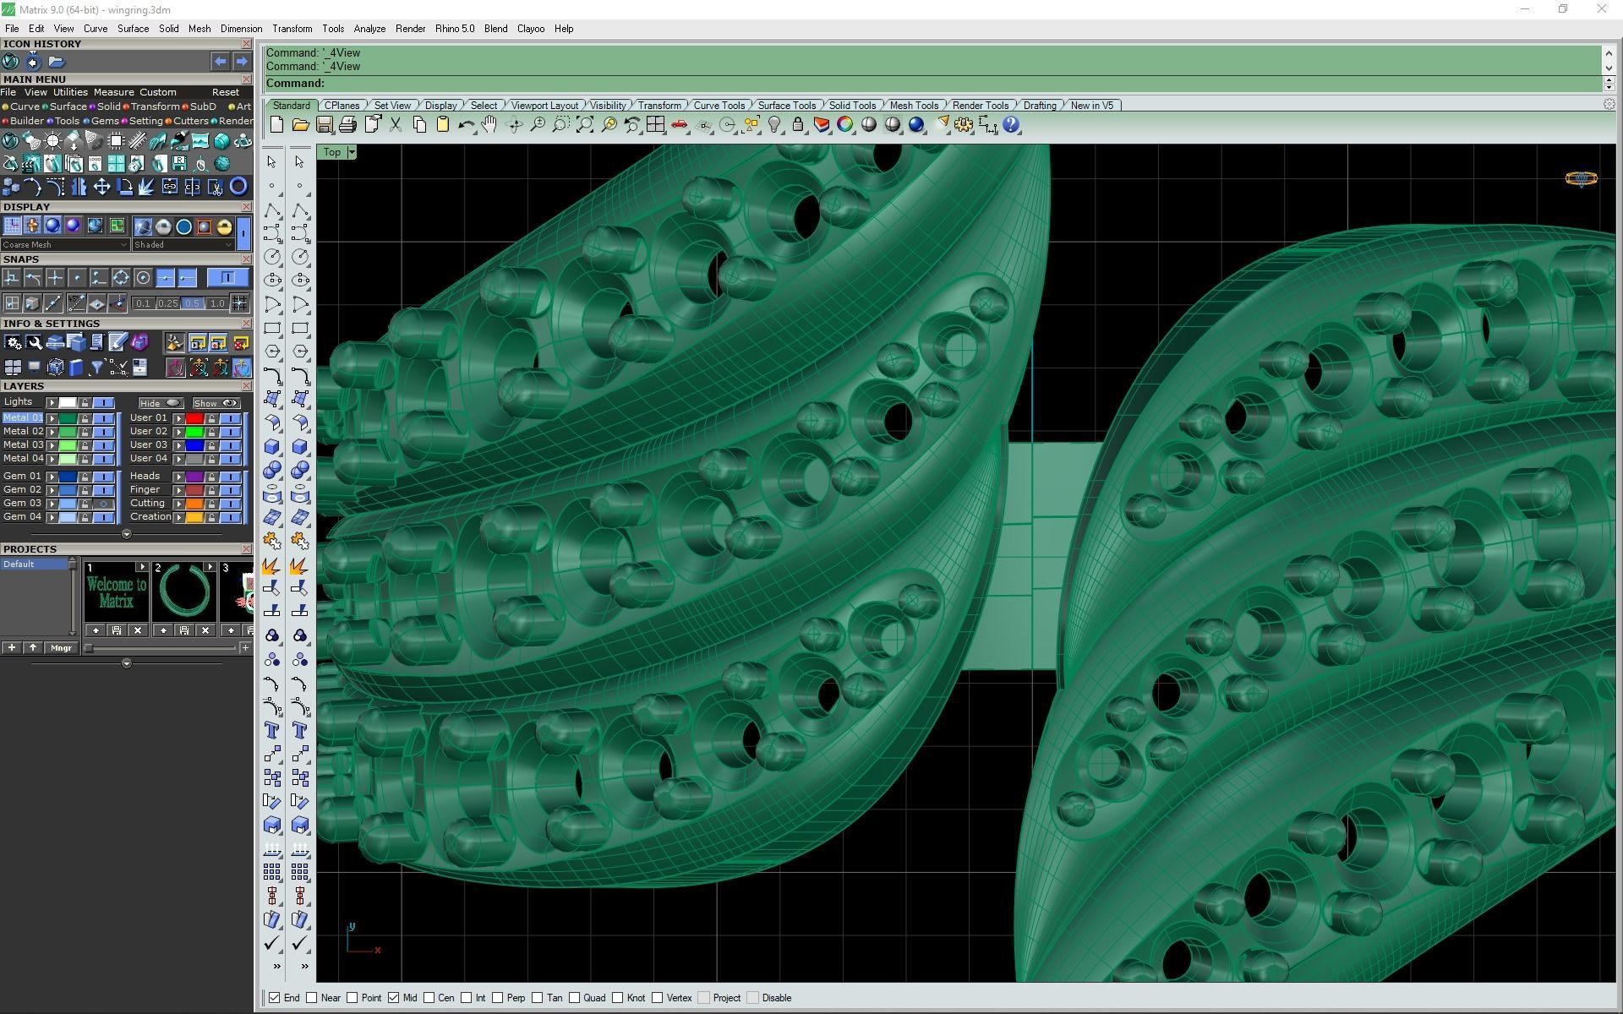Activate the Pan hand tool
1623x1014 pixels.
pos(489,125)
